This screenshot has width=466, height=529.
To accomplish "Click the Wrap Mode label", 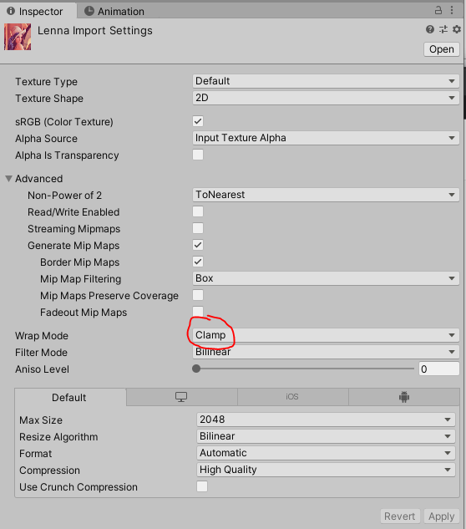I will point(42,336).
